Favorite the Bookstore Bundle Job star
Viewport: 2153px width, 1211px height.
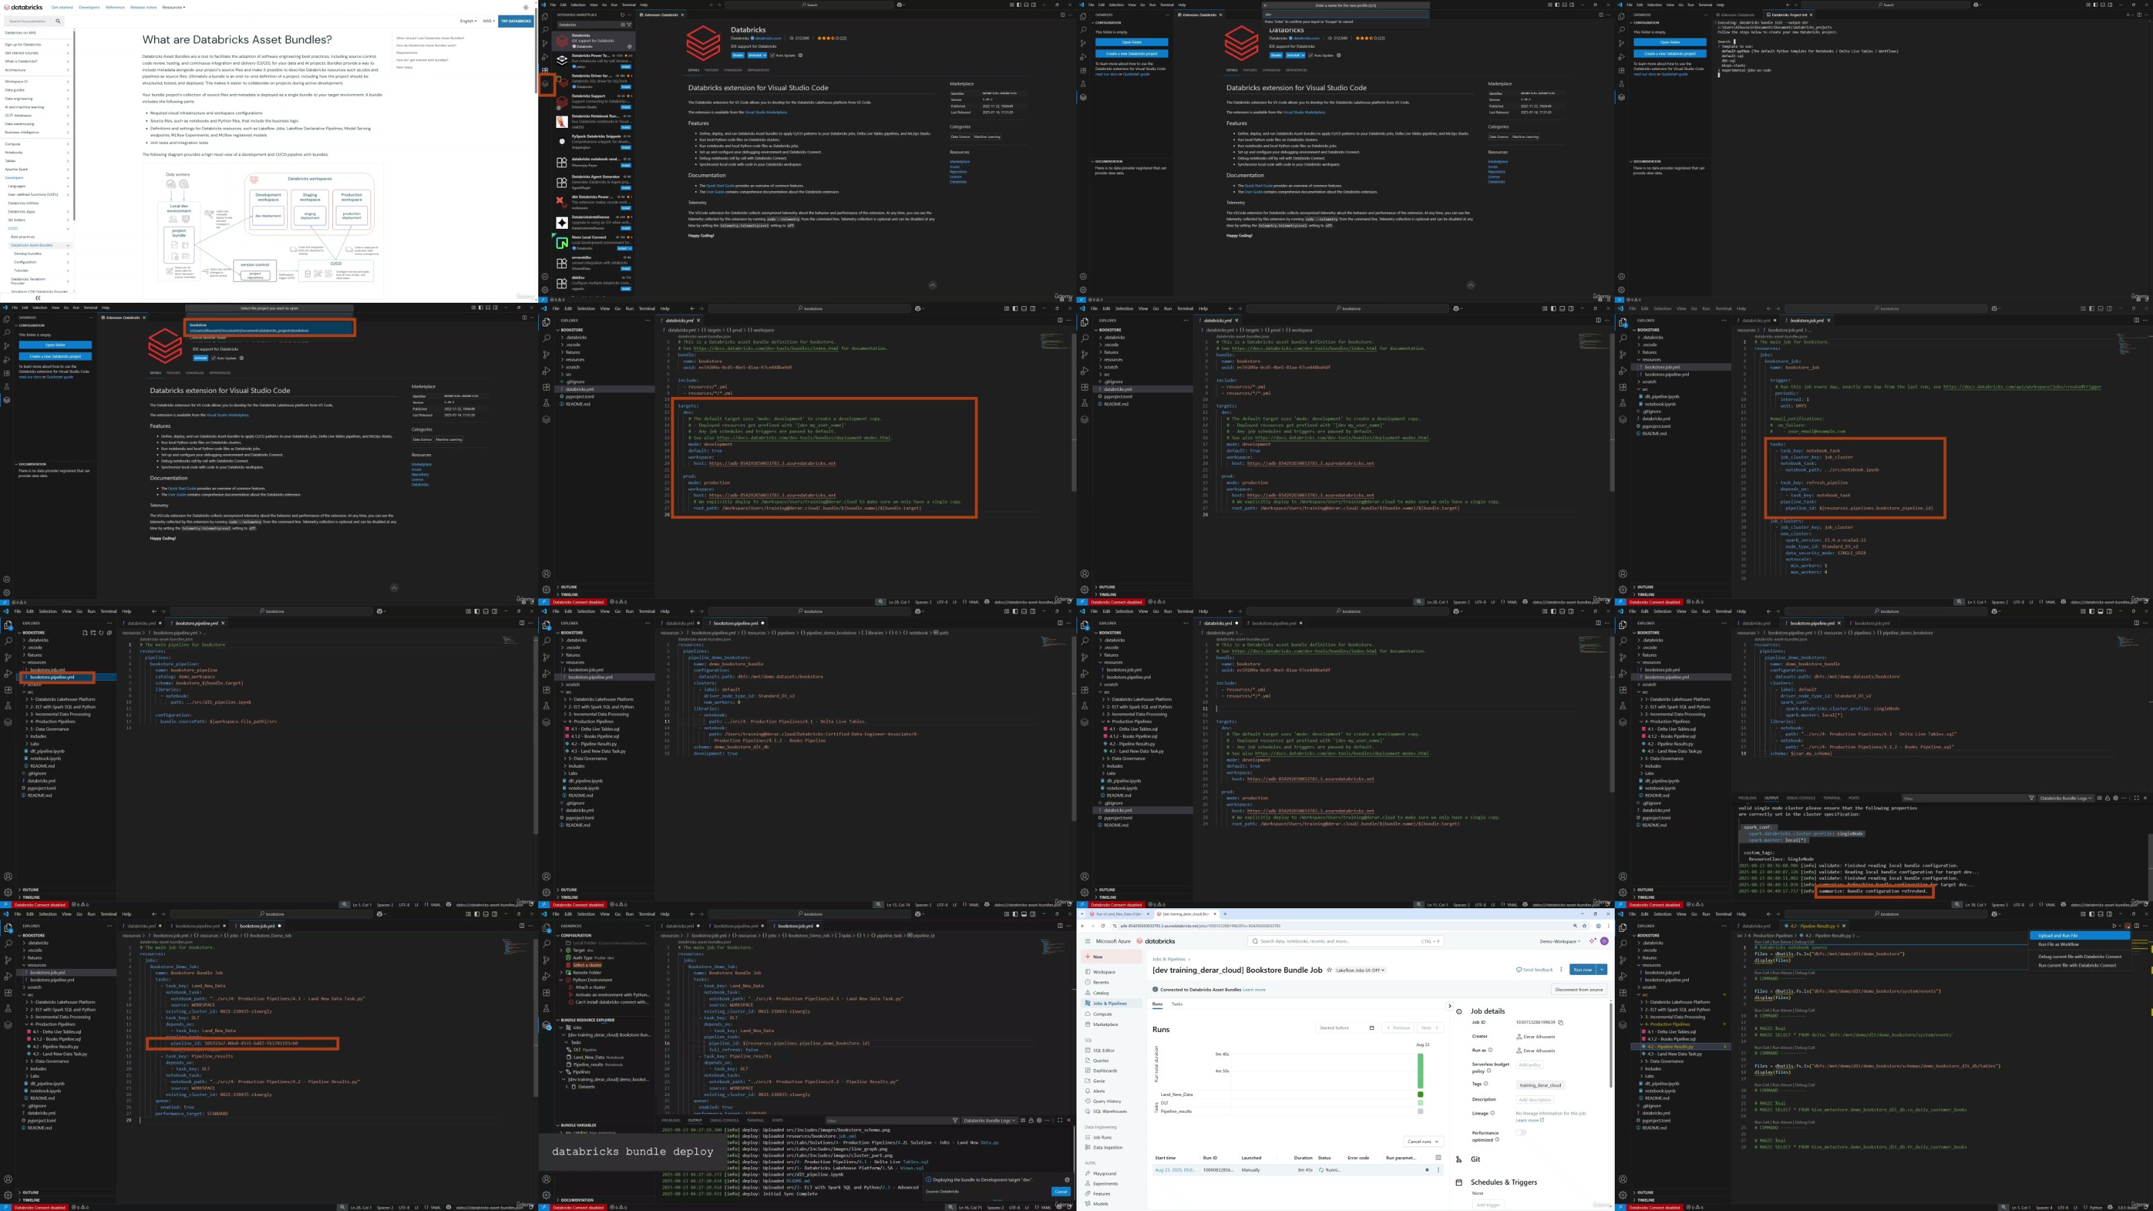(1328, 970)
